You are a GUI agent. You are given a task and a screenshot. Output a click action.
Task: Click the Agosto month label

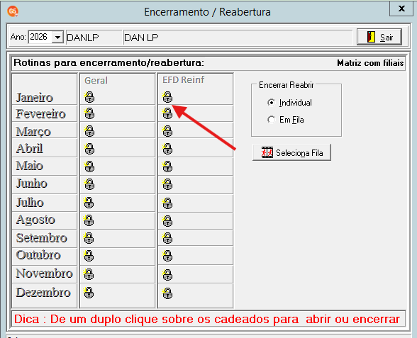(35, 220)
